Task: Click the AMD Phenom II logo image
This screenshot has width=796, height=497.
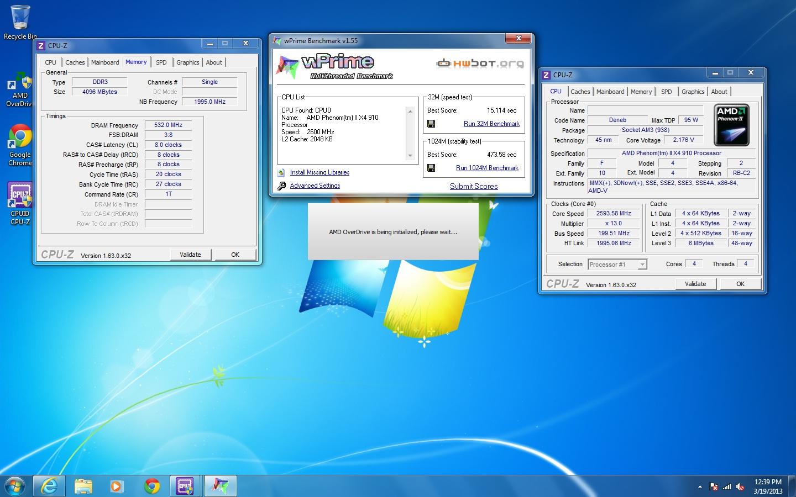Action: [731, 125]
